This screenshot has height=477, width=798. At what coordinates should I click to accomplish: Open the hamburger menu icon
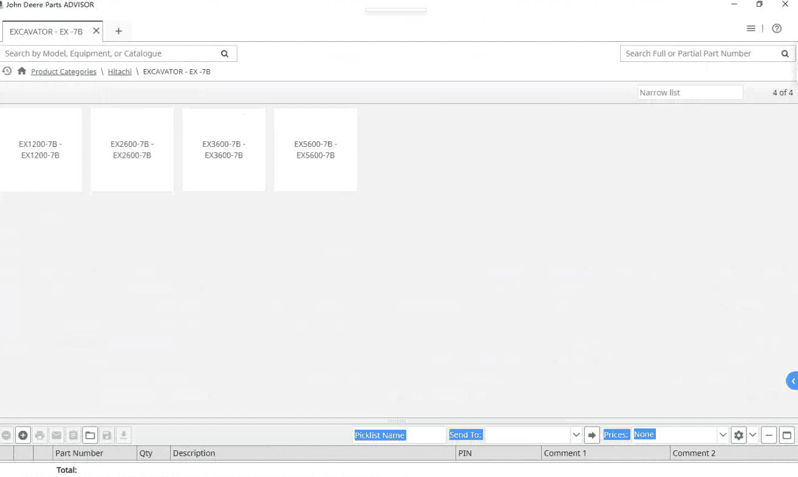pyautogui.click(x=751, y=29)
